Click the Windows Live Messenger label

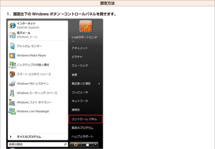tap(33, 111)
